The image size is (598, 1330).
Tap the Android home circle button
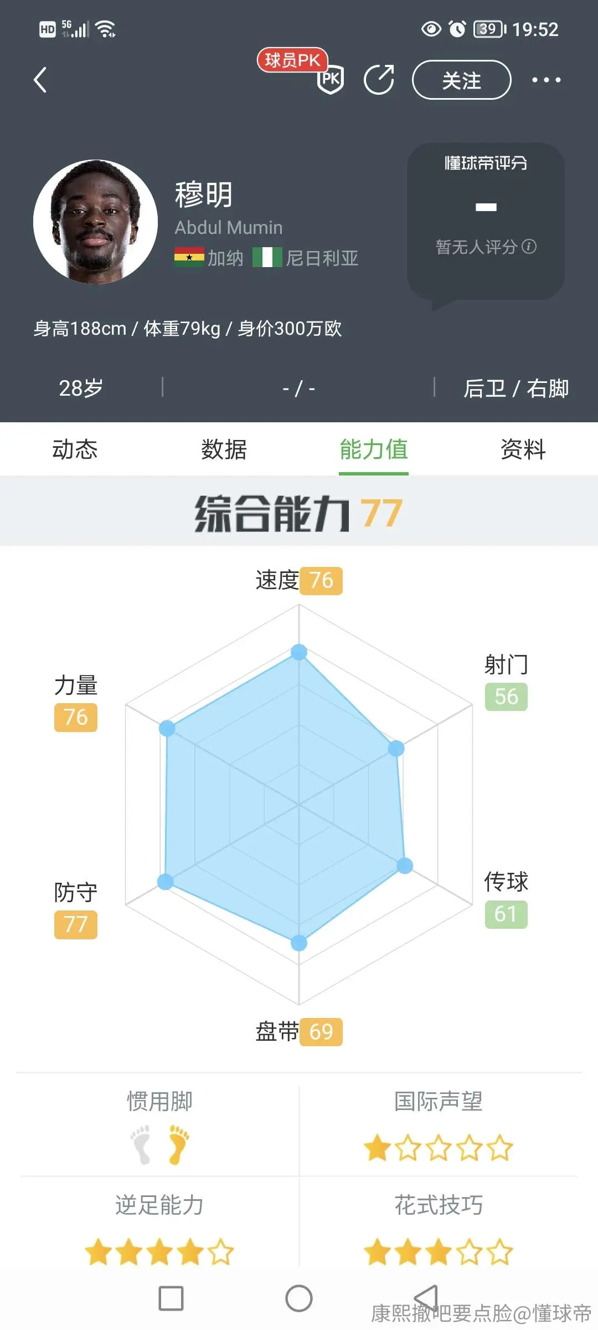point(299,1298)
